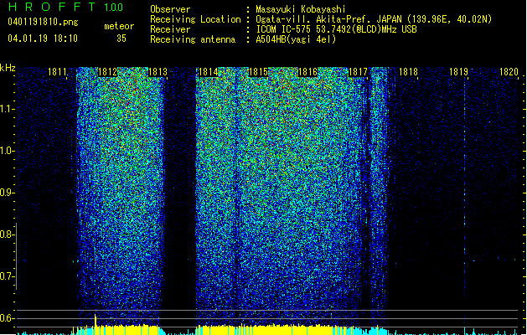
Task: Click the kHz axis unit label
Action: (8, 68)
